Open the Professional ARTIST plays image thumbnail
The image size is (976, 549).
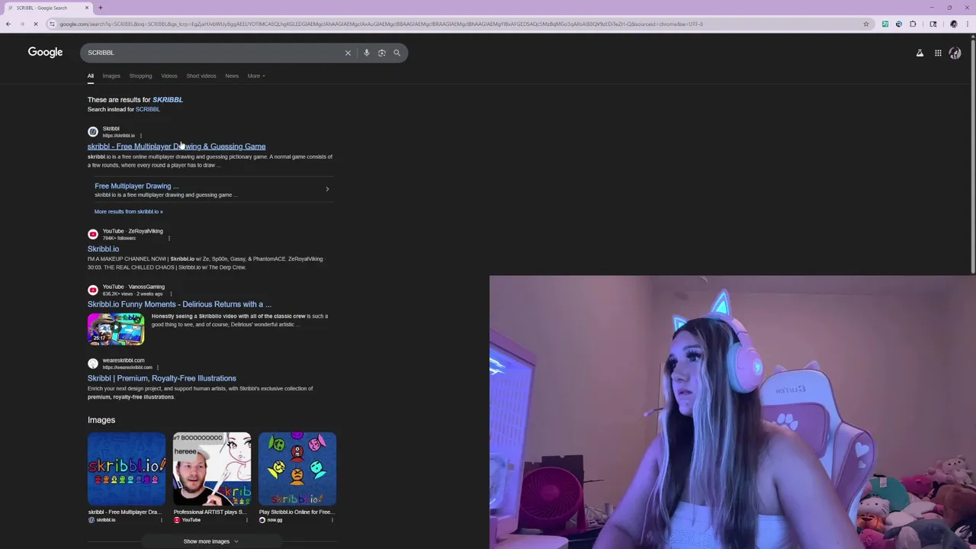click(212, 469)
